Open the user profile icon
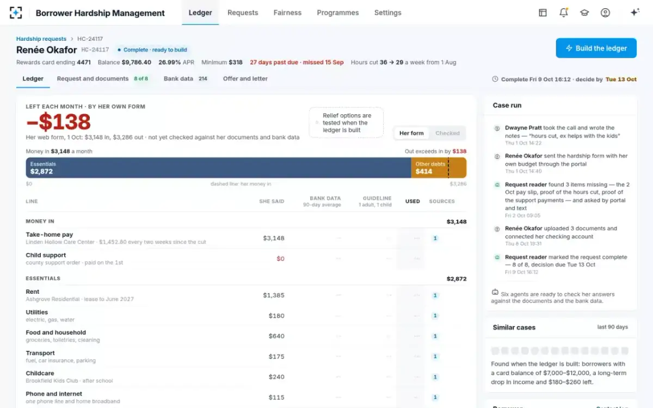 (605, 13)
